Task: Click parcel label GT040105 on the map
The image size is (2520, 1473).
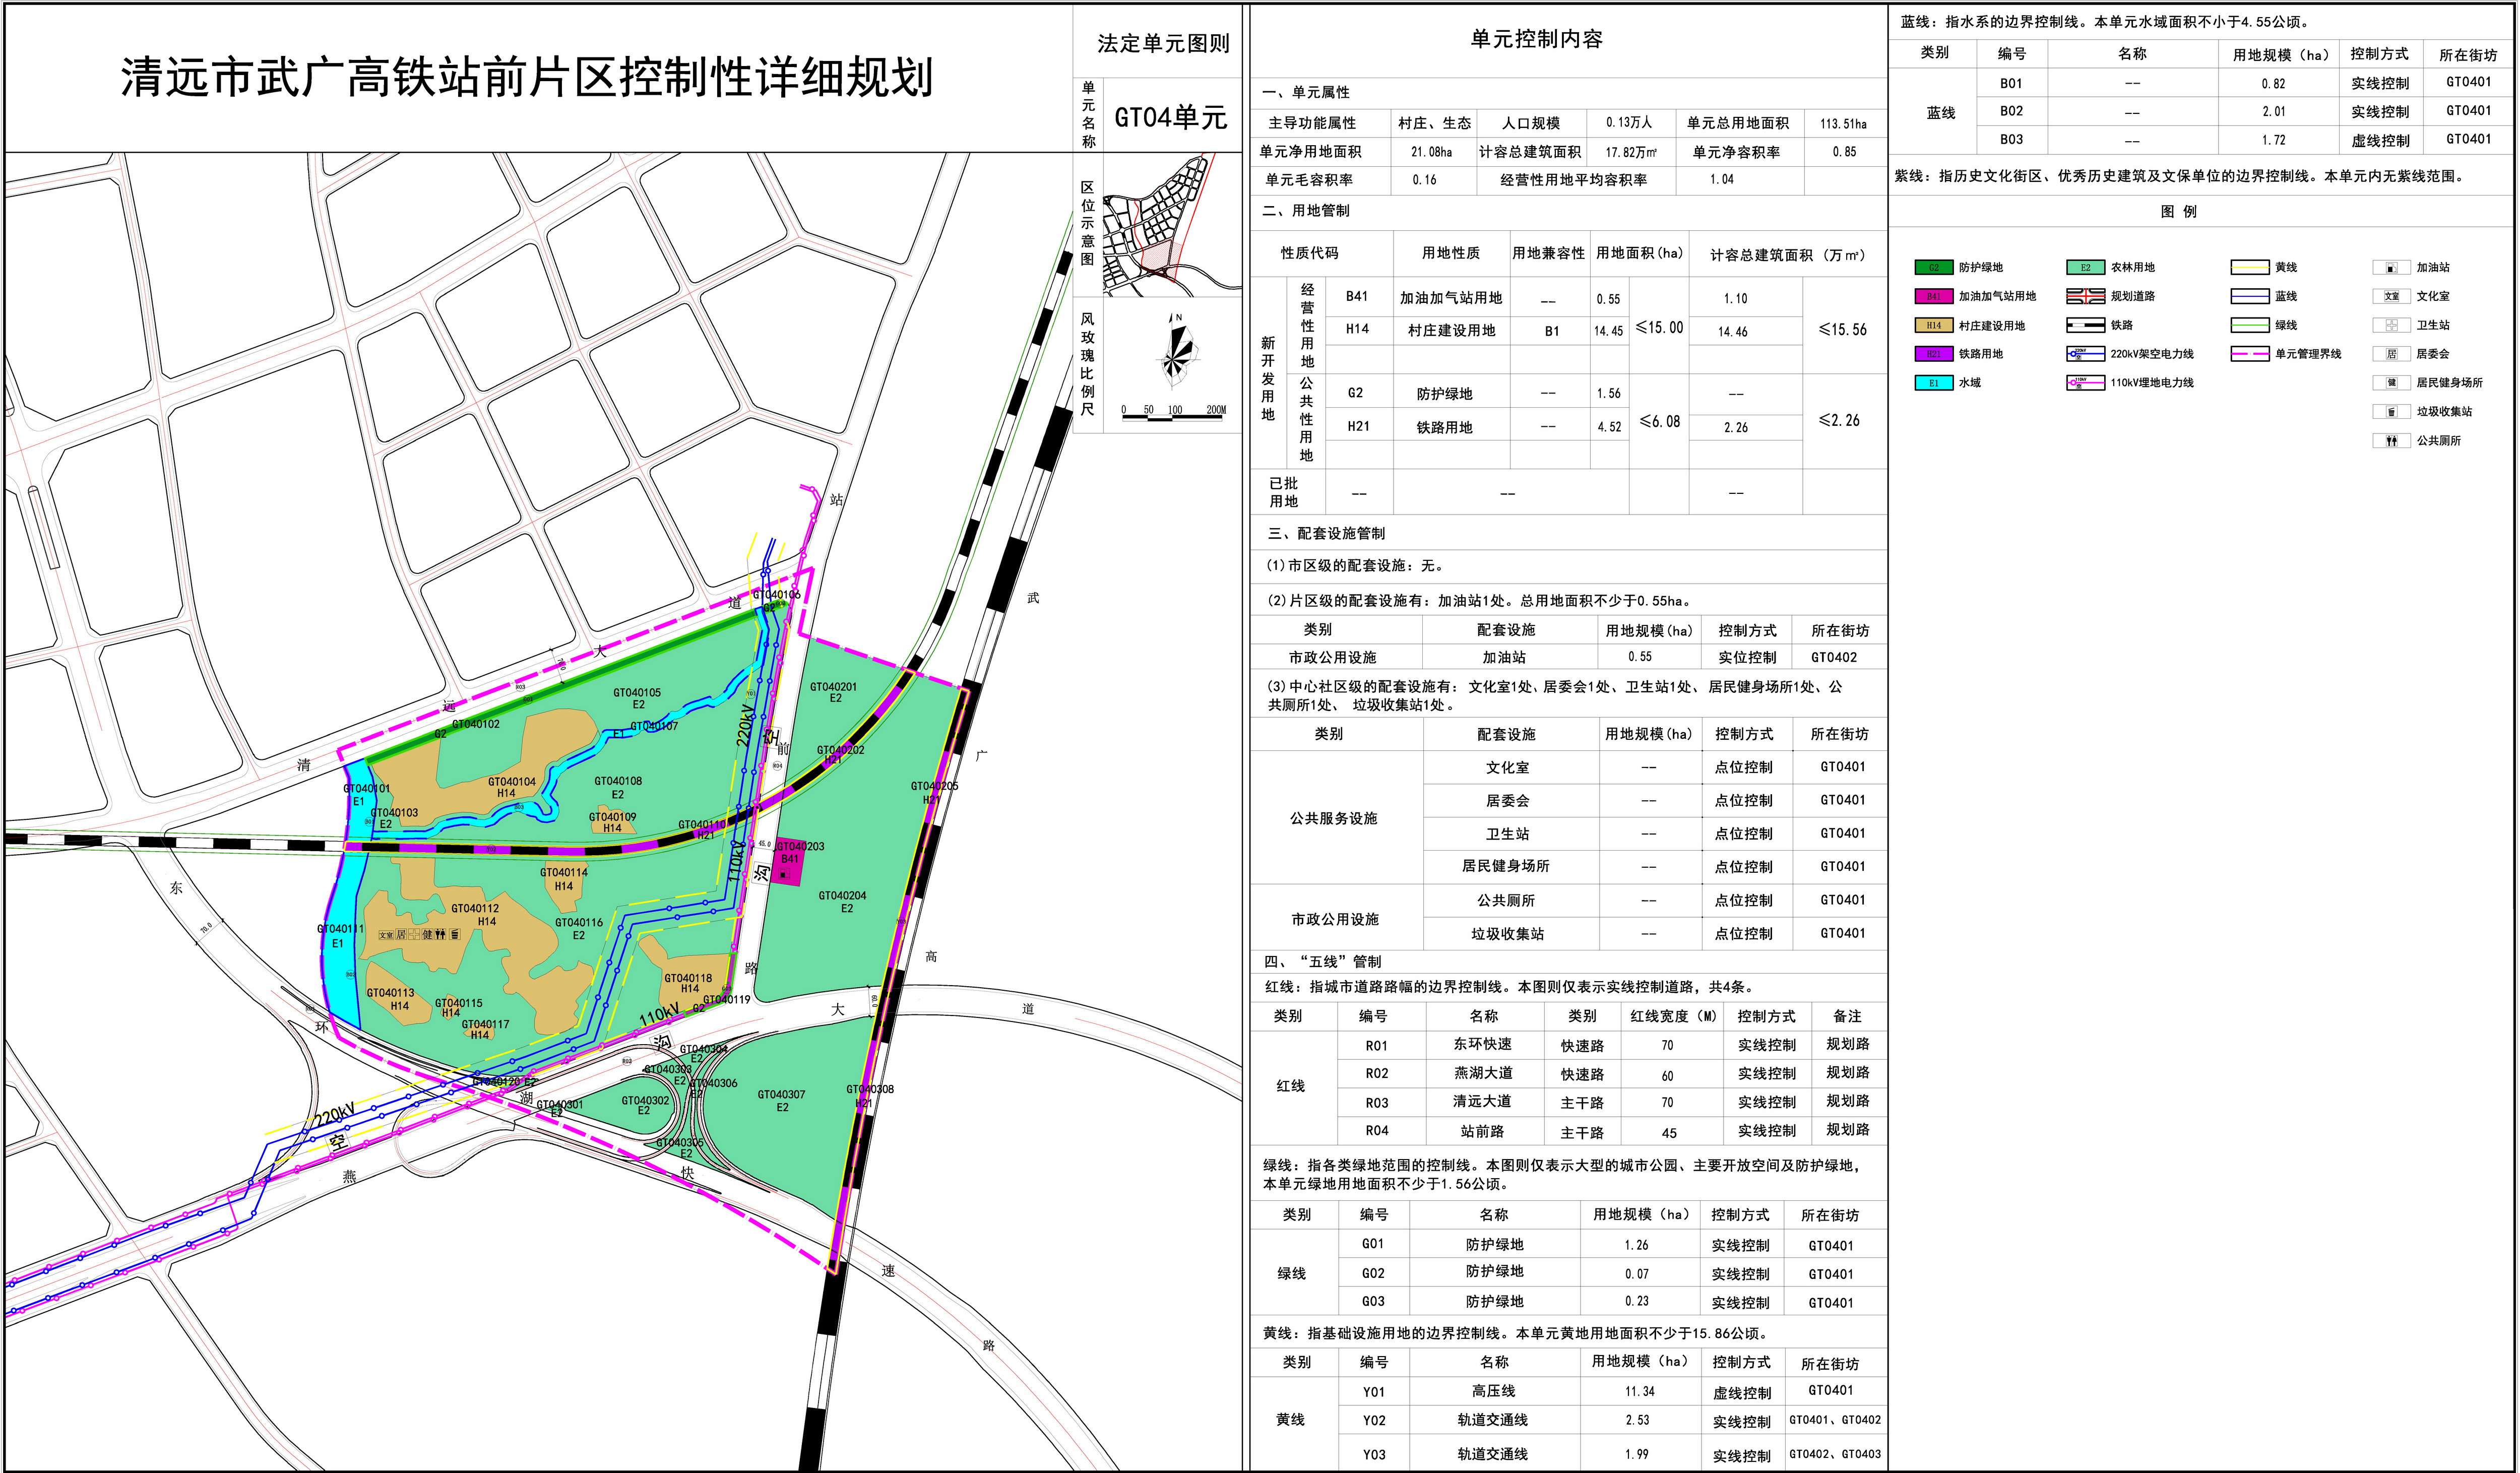Action: click(x=637, y=692)
